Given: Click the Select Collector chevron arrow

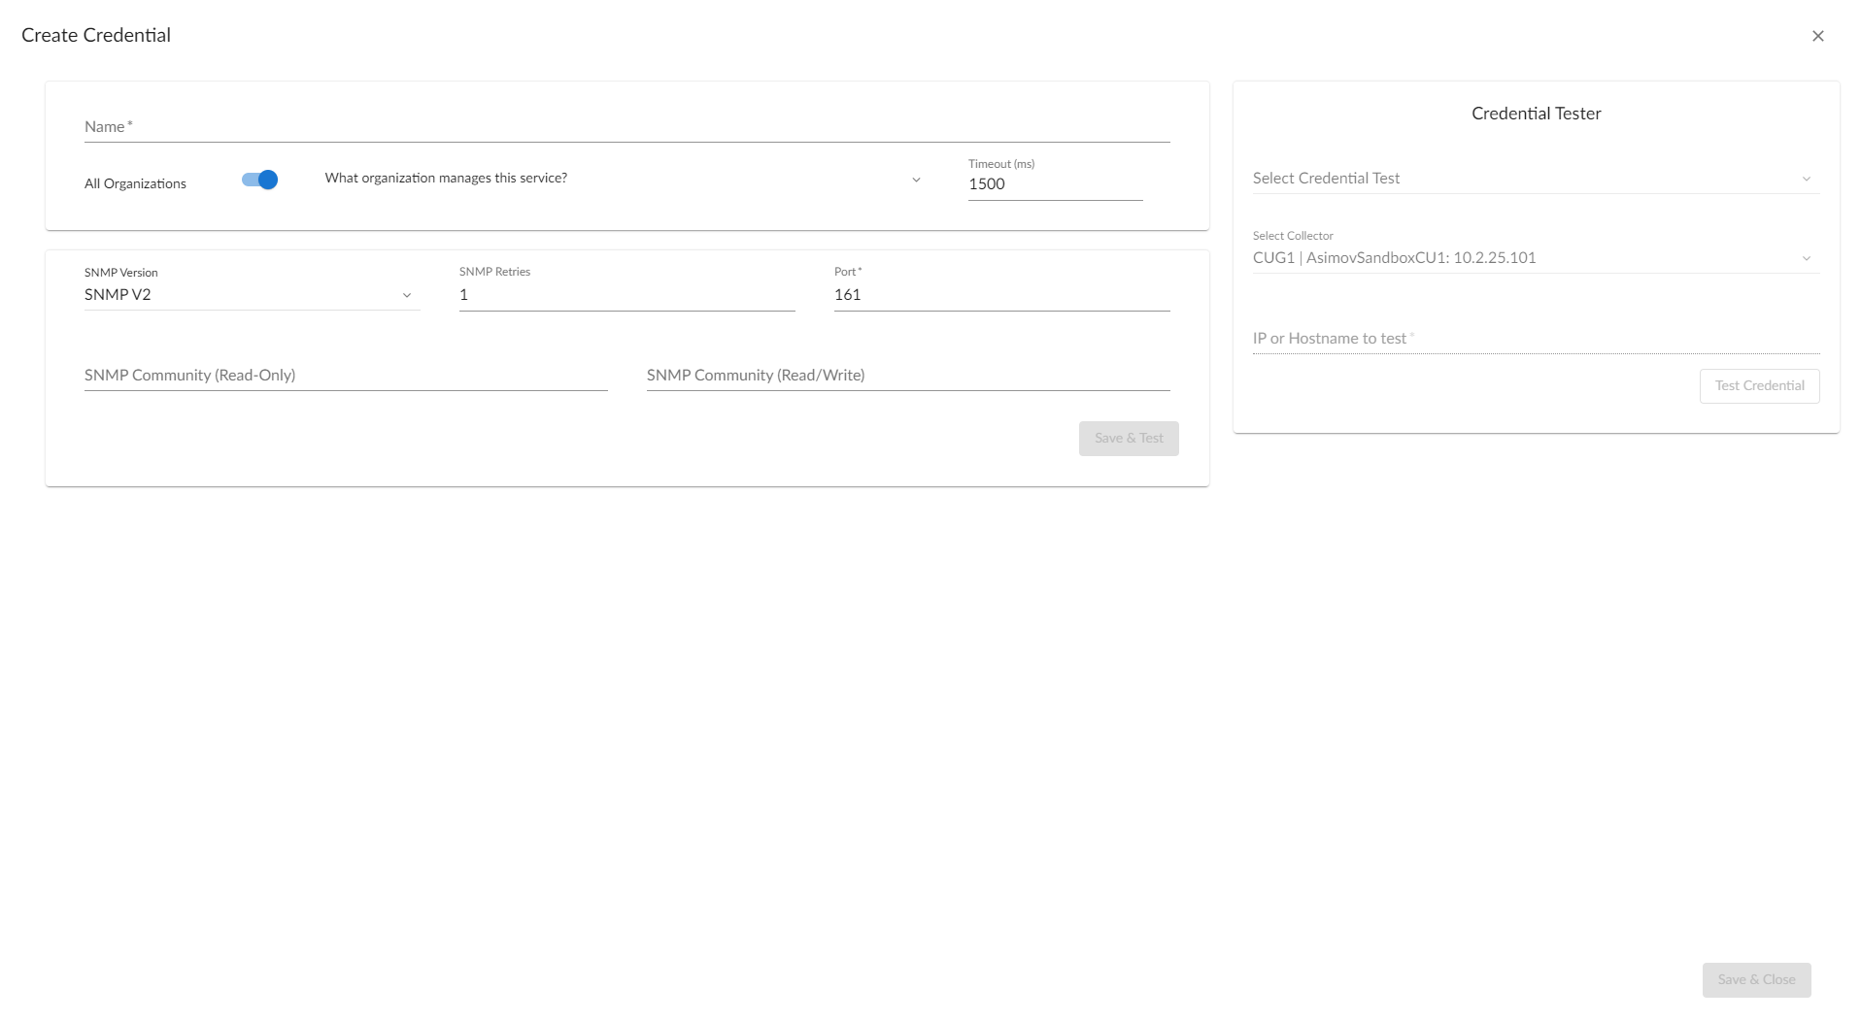Looking at the screenshot, I should (1806, 258).
